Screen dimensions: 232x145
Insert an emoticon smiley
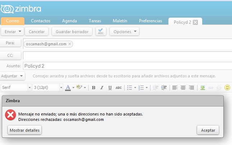[x=227, y=87]
